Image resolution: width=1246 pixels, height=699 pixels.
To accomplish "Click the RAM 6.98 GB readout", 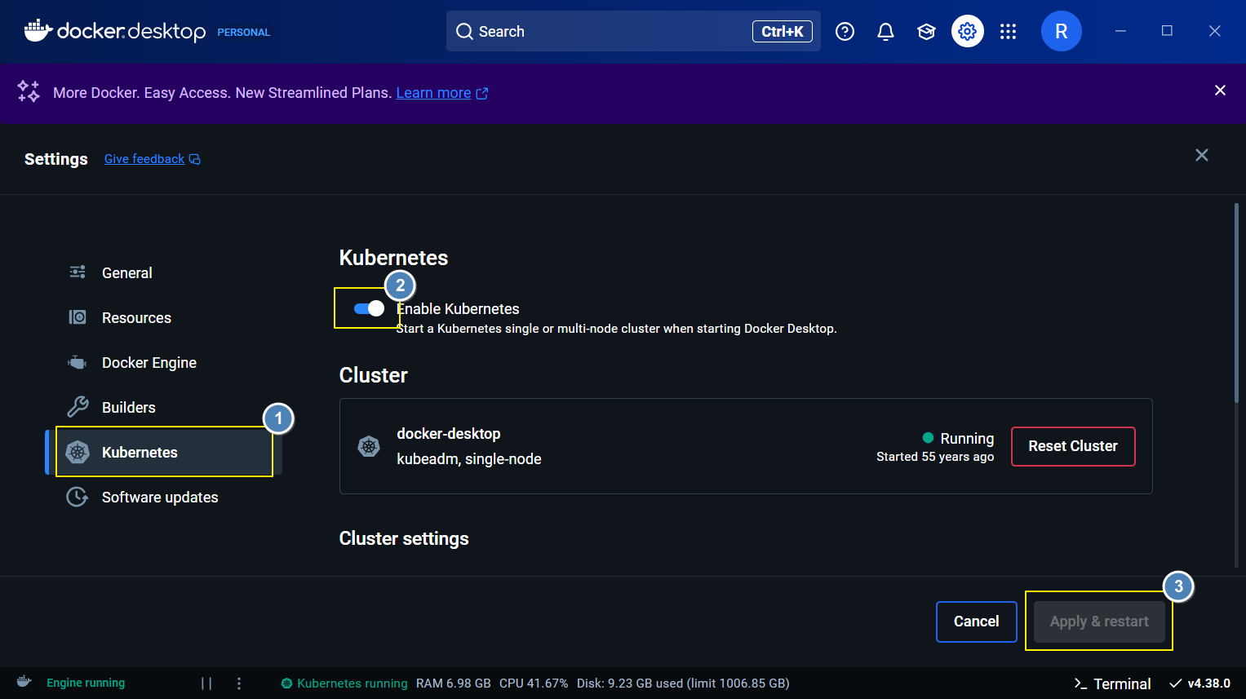I will tap(454, 684).
